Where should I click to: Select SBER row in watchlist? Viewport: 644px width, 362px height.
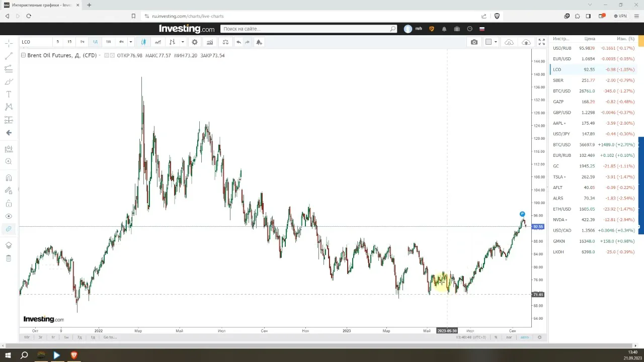pos(593,80)
